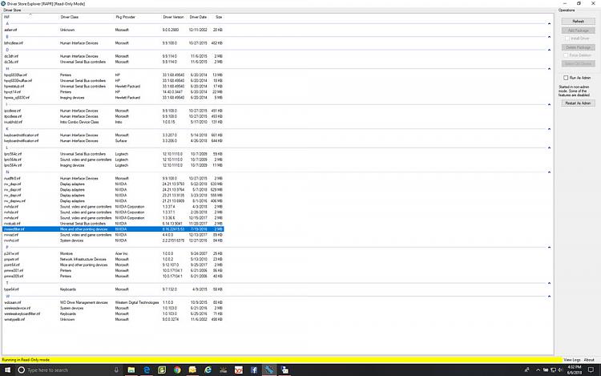Open Google Chrome from the taskbar

point(177,370)
